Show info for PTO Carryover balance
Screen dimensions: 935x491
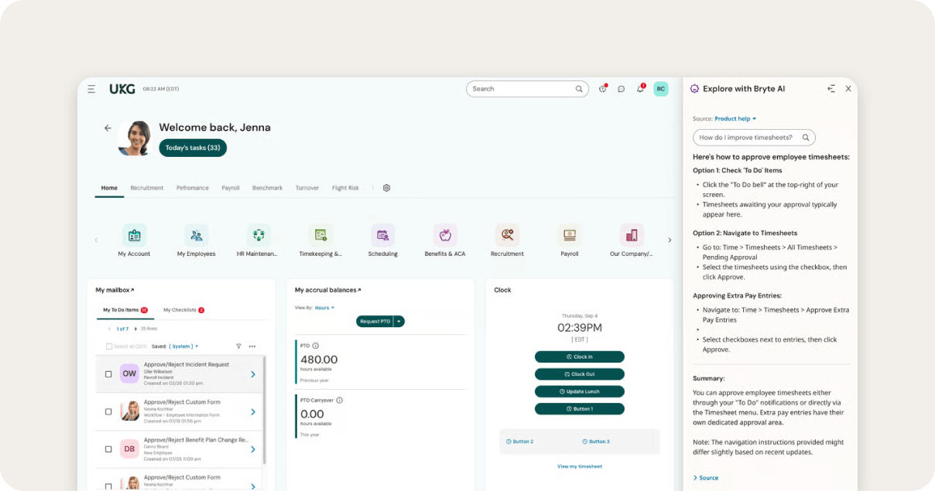pyautogui.click(x=340, y=400)
